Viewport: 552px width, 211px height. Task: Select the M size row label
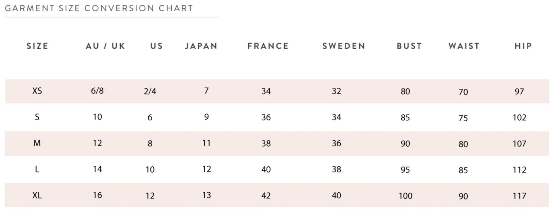coord(37,143)
